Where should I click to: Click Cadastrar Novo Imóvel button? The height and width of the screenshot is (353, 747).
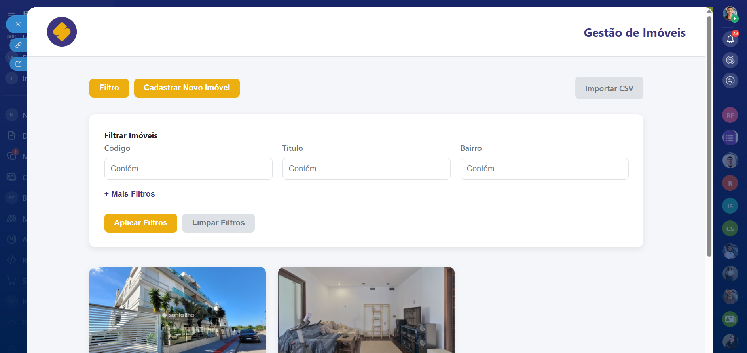click(x=187, y=88)
